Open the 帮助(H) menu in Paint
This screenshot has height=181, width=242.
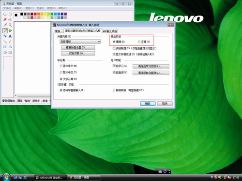point(62,8)
